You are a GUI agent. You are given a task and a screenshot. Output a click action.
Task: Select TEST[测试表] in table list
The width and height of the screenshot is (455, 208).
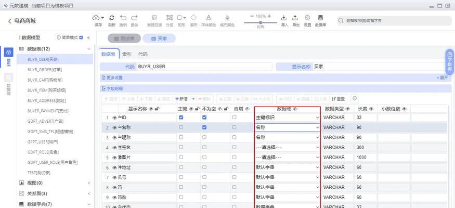point(39,173)
